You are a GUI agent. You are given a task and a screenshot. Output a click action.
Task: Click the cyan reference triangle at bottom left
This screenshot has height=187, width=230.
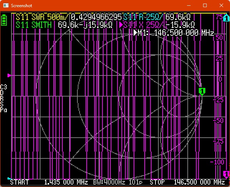[9, 178]
